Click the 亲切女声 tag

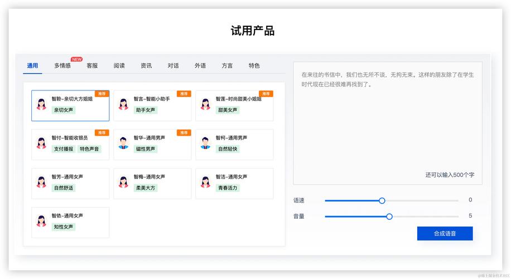pyautogui.click(x=64, y=110)
